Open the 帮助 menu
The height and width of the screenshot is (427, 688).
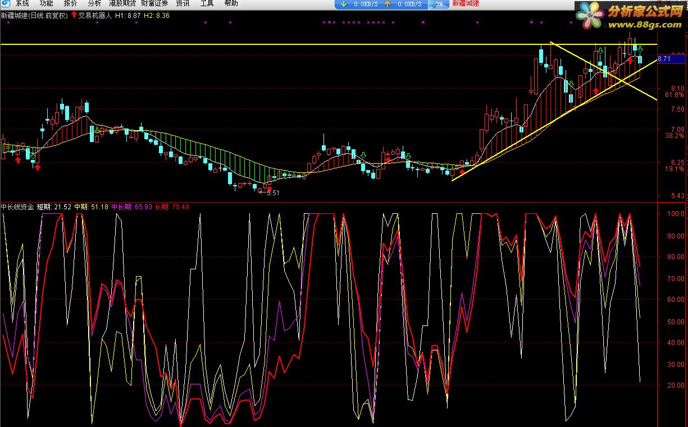231,3
